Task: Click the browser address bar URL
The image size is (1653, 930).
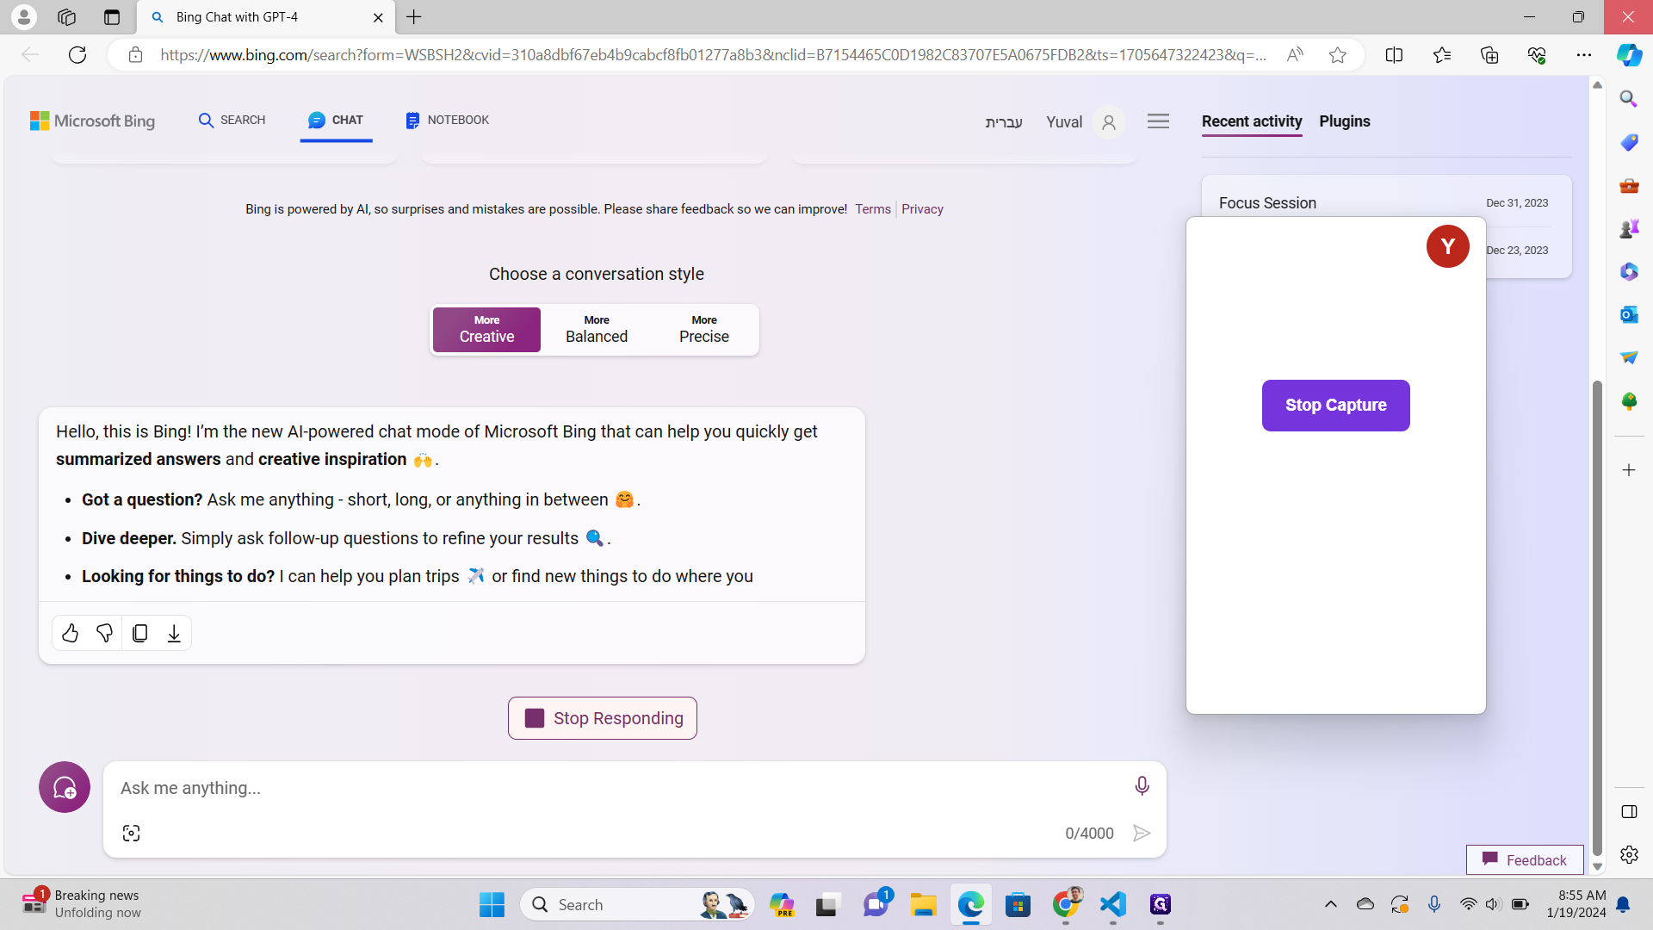Action: coord(713,55)
